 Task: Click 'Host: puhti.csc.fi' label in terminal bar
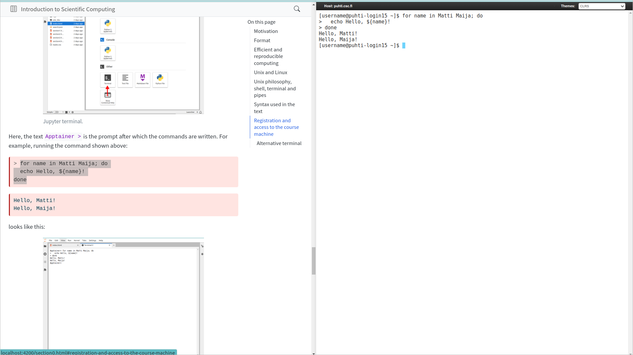(x=338, y=6)
